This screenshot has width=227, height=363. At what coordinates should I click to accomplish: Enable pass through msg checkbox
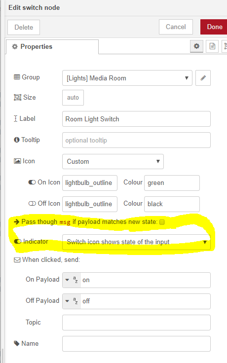(x=162, y=222)
